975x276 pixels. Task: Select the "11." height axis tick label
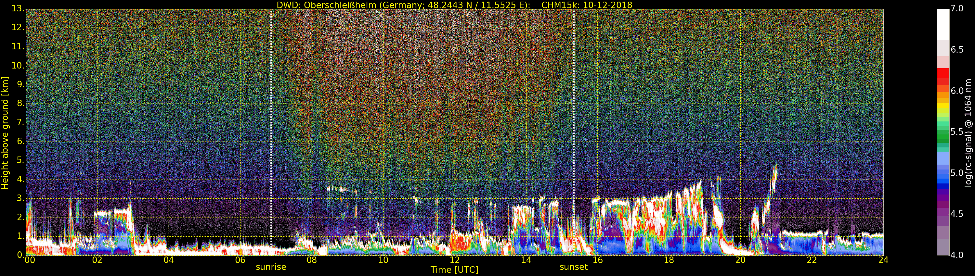tap(18, 46)
